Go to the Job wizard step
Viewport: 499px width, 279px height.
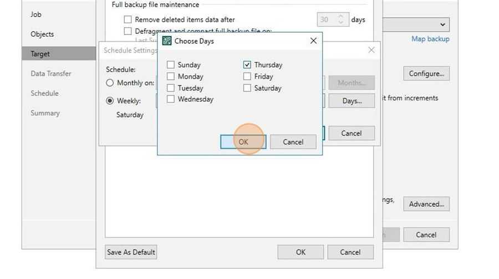tap(36, 14)
